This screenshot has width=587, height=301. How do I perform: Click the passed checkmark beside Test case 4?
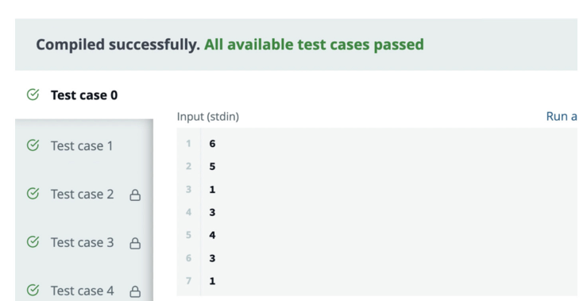[33, 290]
